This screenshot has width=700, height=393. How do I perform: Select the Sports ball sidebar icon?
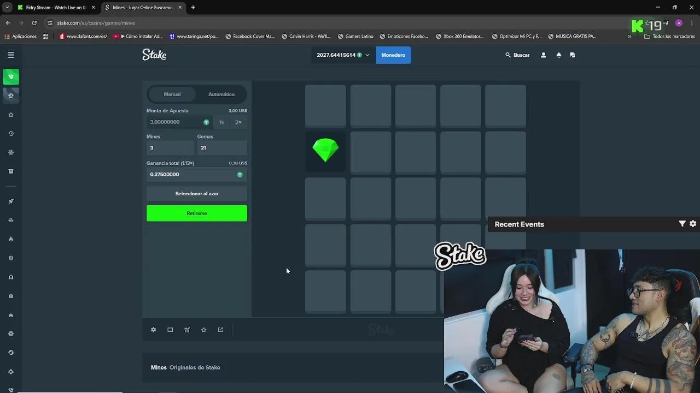tap(10, 96)
